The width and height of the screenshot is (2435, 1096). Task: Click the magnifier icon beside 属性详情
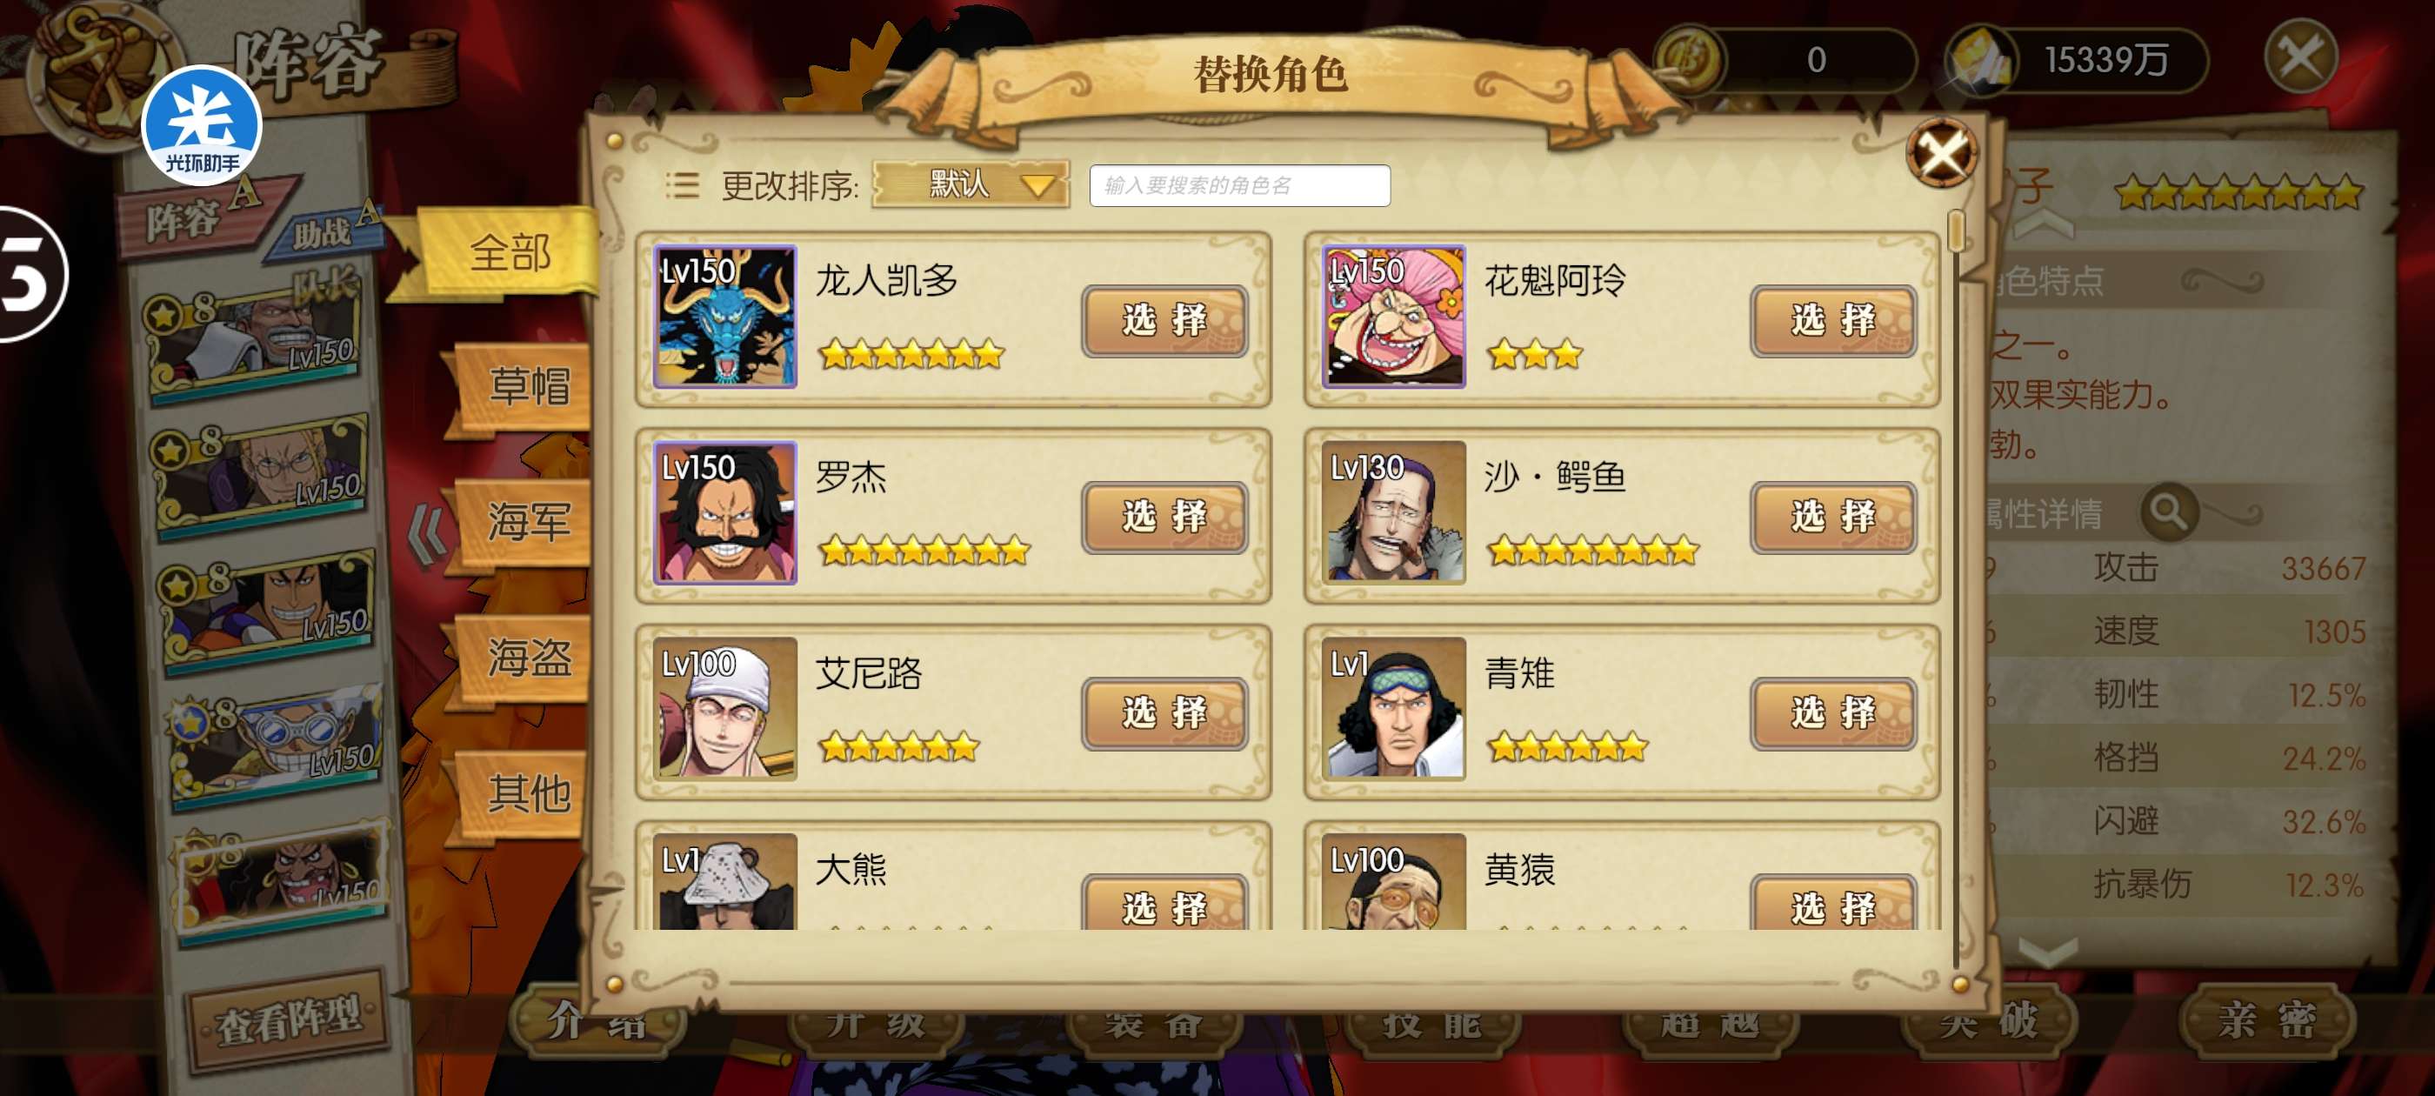(2170, 512)
